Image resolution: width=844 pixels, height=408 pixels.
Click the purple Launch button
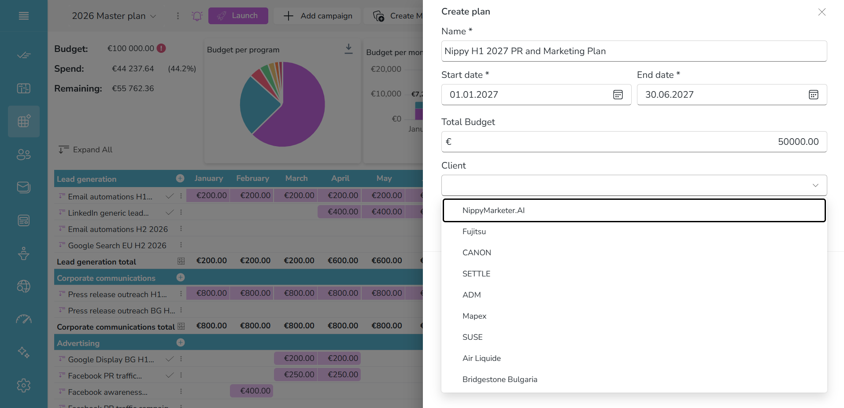(238, 16)
